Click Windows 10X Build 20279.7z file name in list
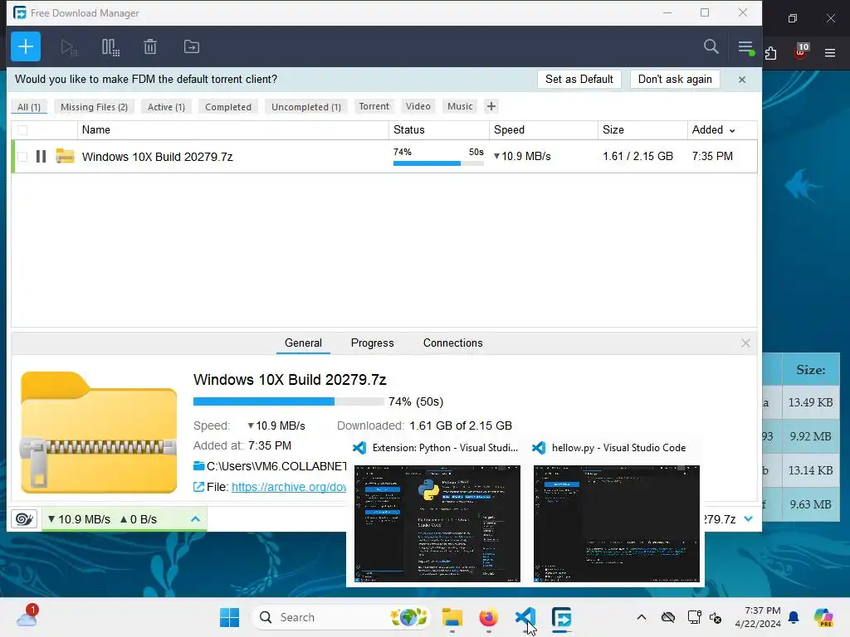850x637 pixels. [157, 157]
